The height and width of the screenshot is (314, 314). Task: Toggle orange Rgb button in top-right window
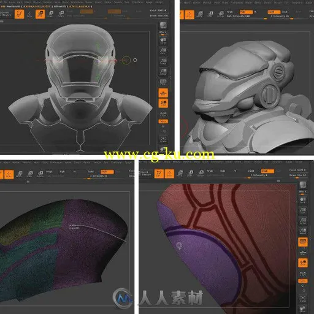point(246,12)
